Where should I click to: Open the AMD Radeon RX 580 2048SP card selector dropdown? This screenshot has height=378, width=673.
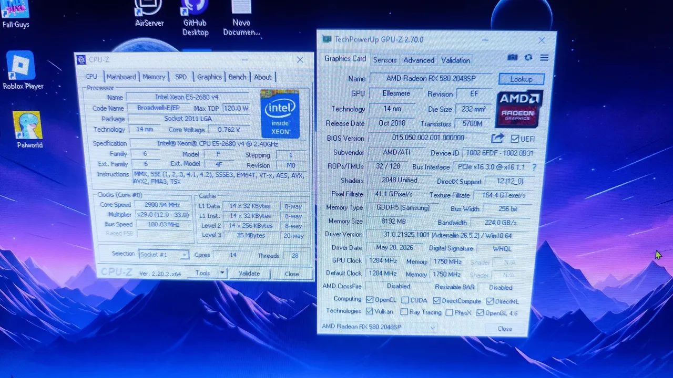tap(379, 327)
